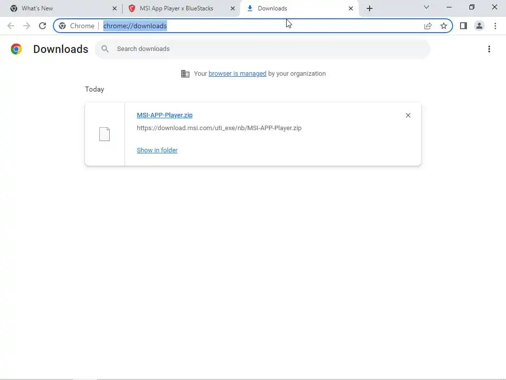Screen dimensions: 506x380
Task: Share this page via address bar icon
Action: (428, 26)
